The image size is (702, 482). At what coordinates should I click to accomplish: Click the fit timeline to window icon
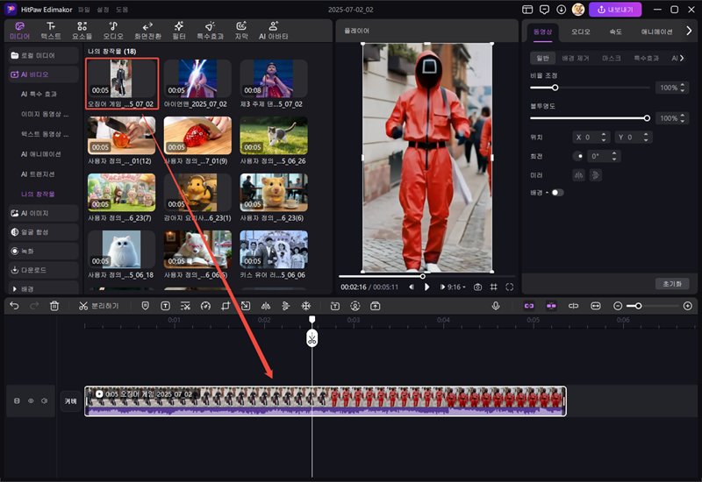point(596,306)
